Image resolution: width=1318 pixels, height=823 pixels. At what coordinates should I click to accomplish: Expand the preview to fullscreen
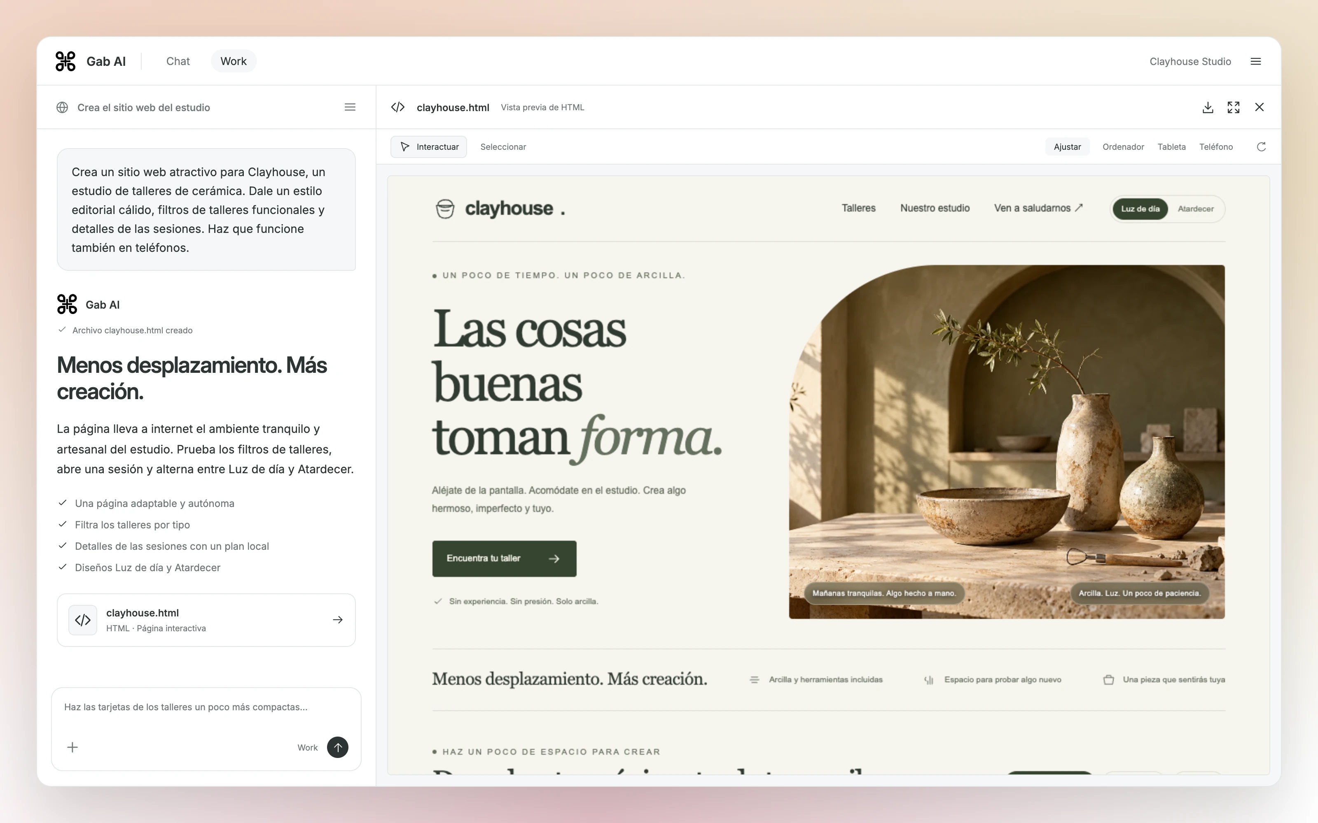(1233, 107)
